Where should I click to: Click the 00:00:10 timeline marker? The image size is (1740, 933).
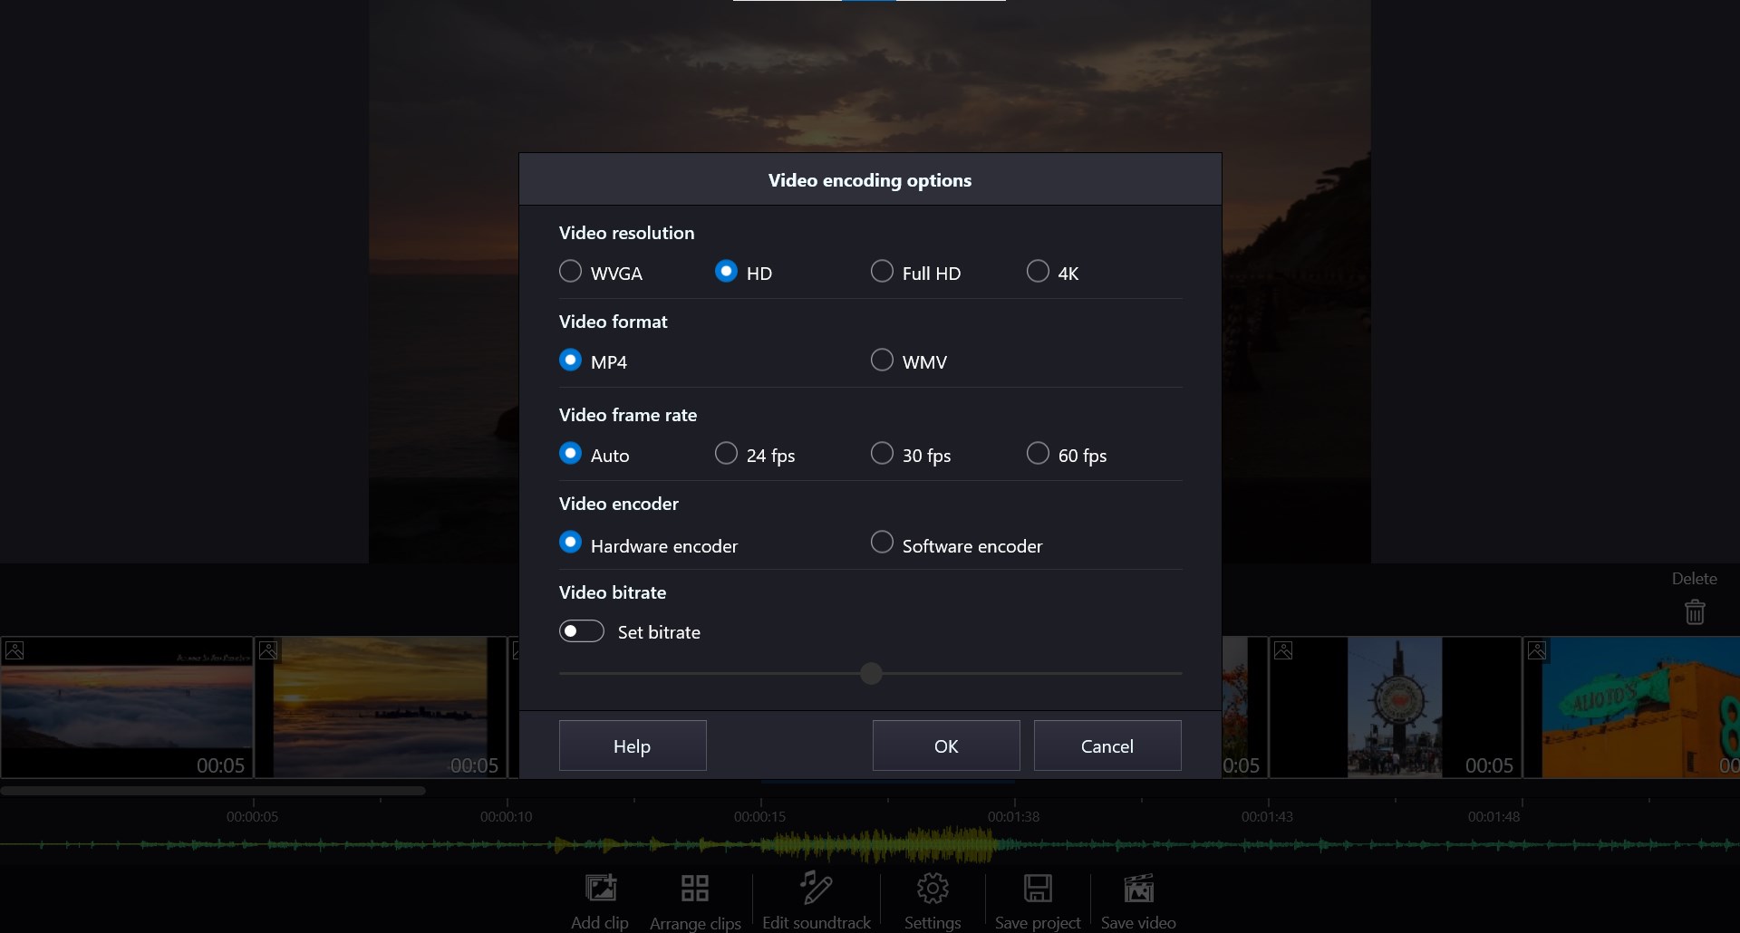pyautogui.click(x=507, y=816)
